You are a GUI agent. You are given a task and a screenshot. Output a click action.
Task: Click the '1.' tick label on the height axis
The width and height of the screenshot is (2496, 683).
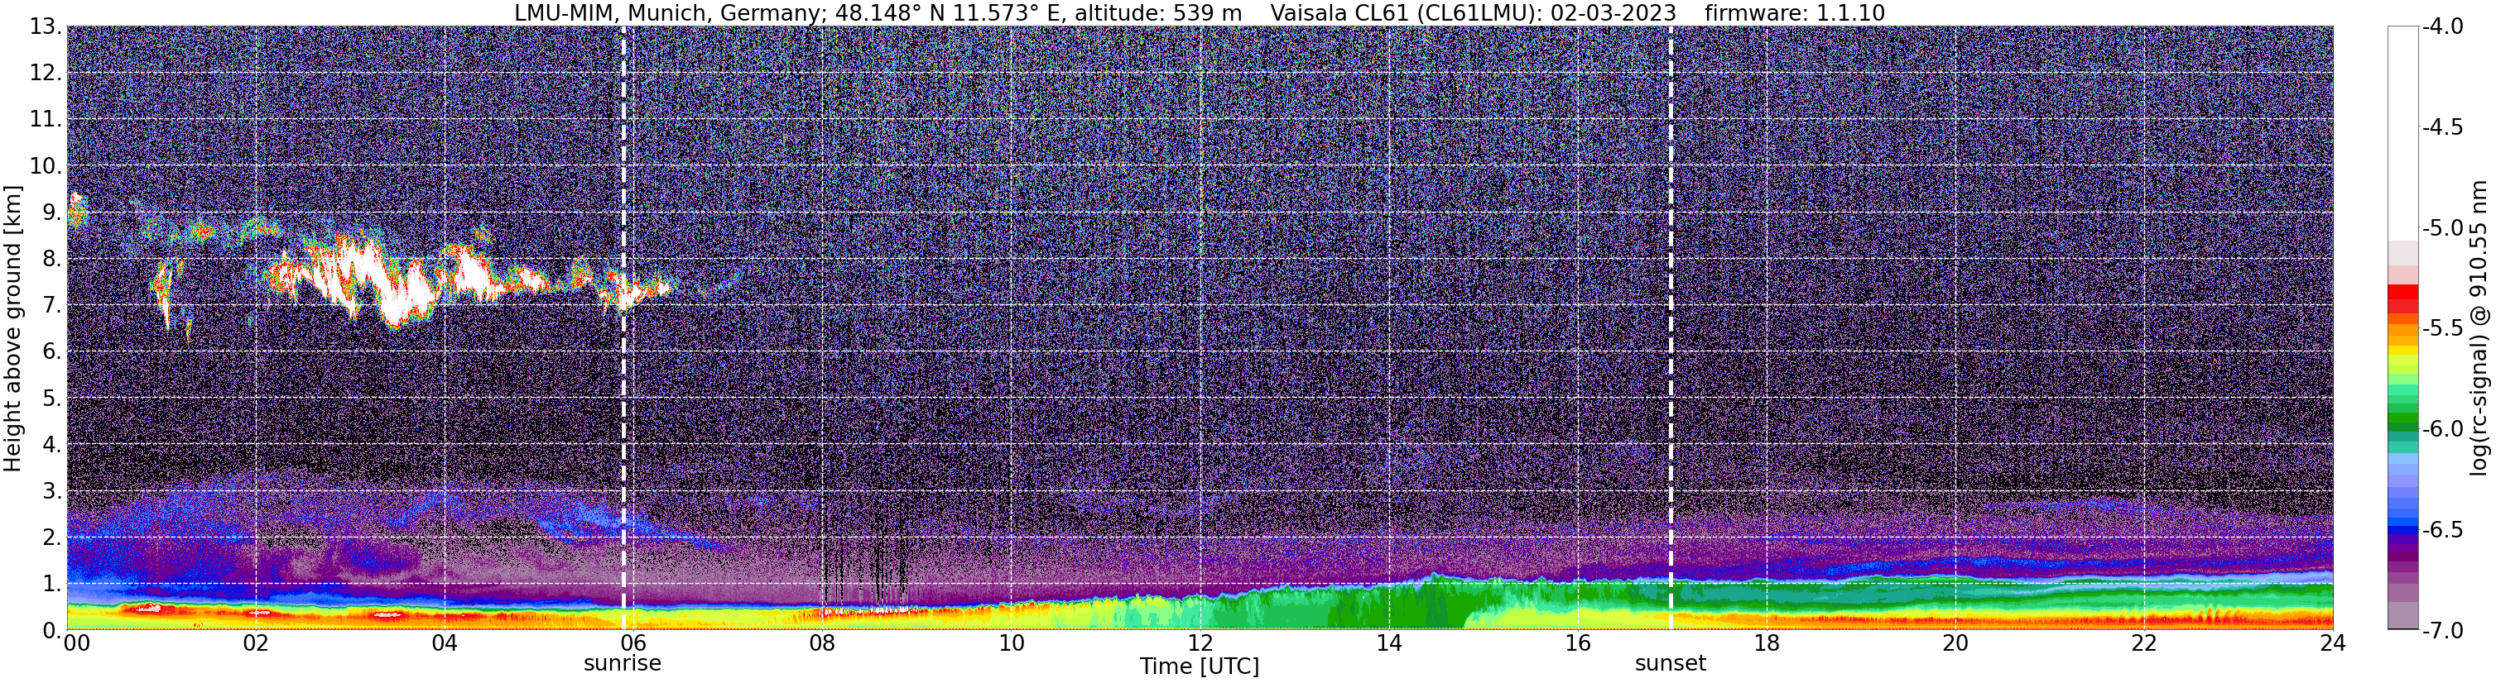(52, 583)
